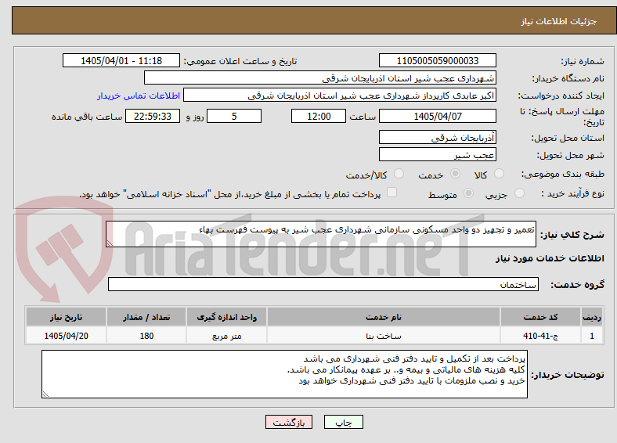This screenshot has height=443, width=617.
Task: Click the ساخت بنا service name cell
Action: point(384,336)
